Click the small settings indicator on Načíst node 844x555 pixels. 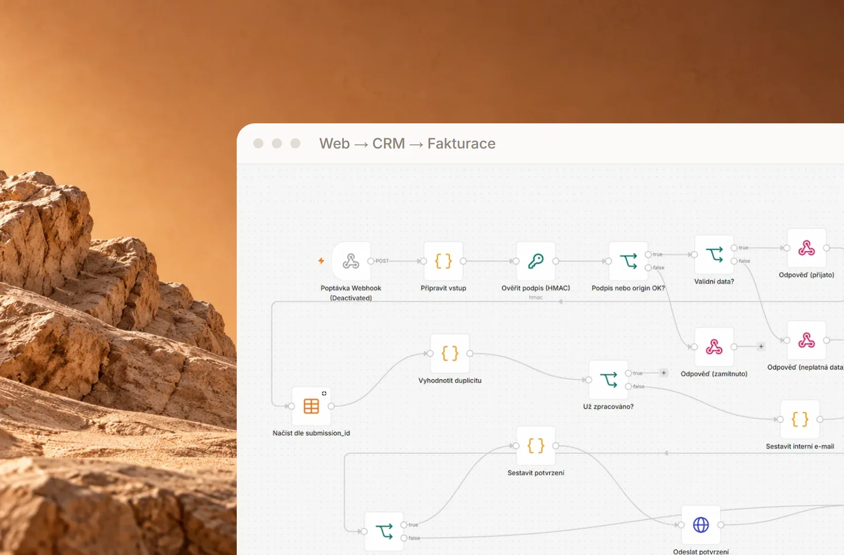(x=324, y=394)
